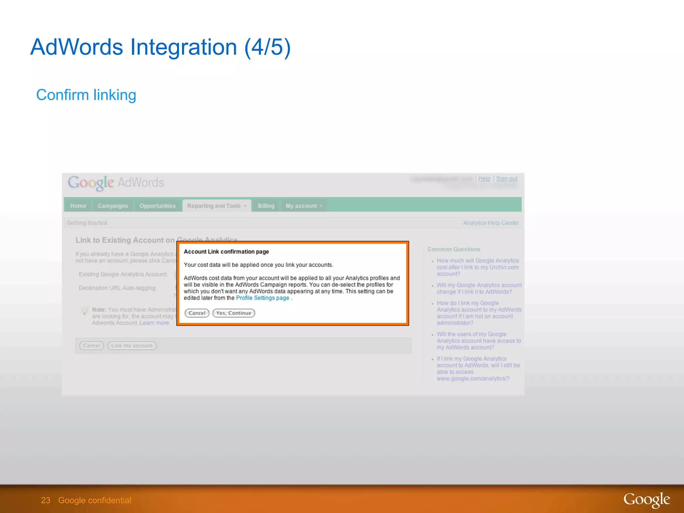Click the Cancel button beside Link my account
The image size is (684, 513).
coord(92,346)
